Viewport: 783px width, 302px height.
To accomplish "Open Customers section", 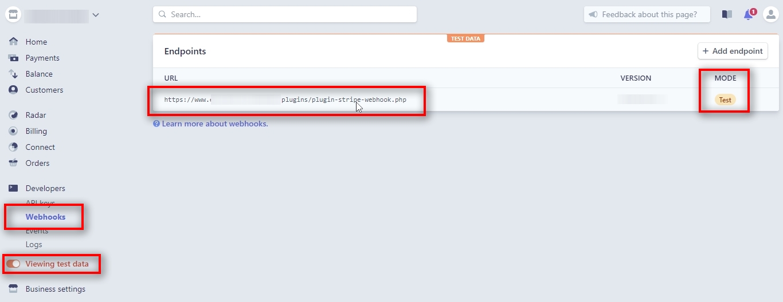I will pyautogui.click(x=44, y=90).
